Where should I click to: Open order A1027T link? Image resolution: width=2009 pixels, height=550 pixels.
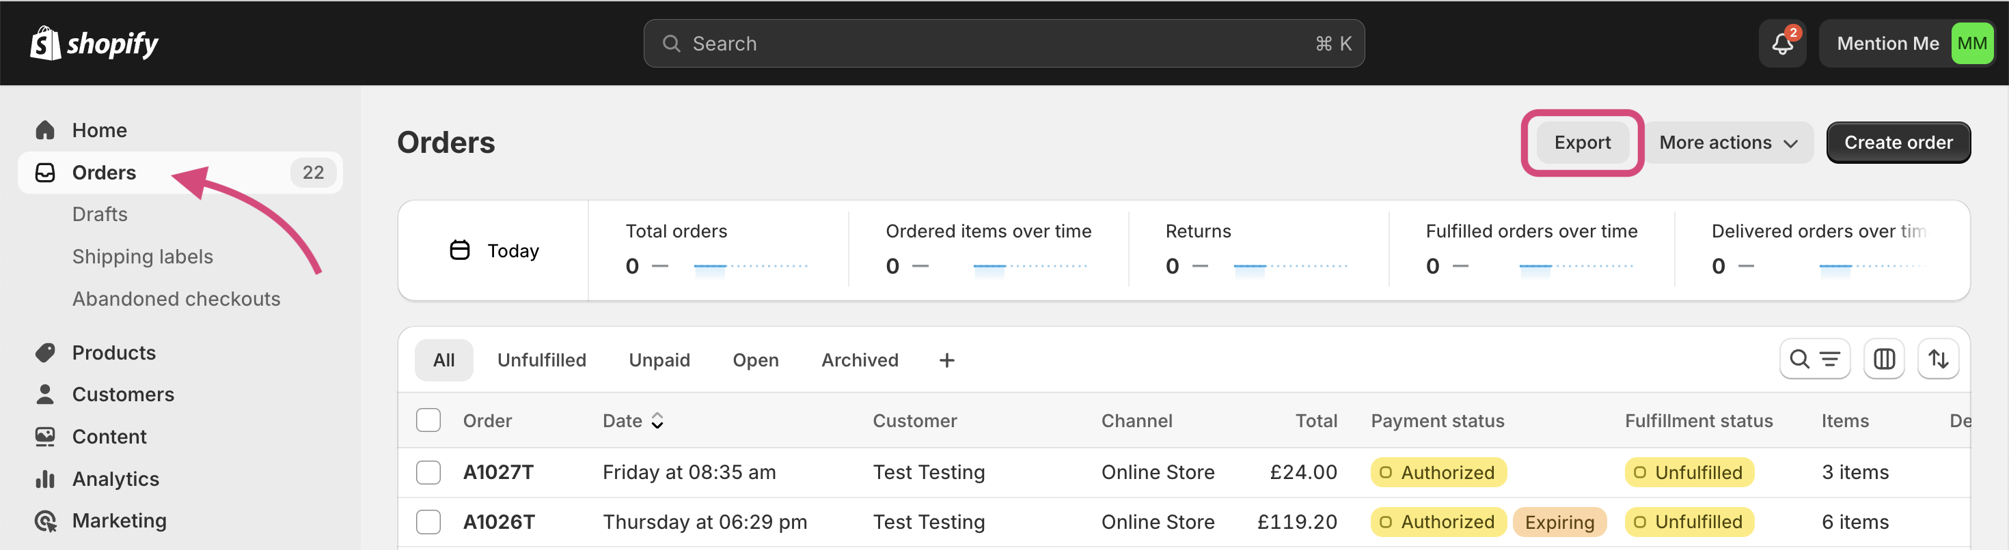pyautogui.click(x=498, y=472)
